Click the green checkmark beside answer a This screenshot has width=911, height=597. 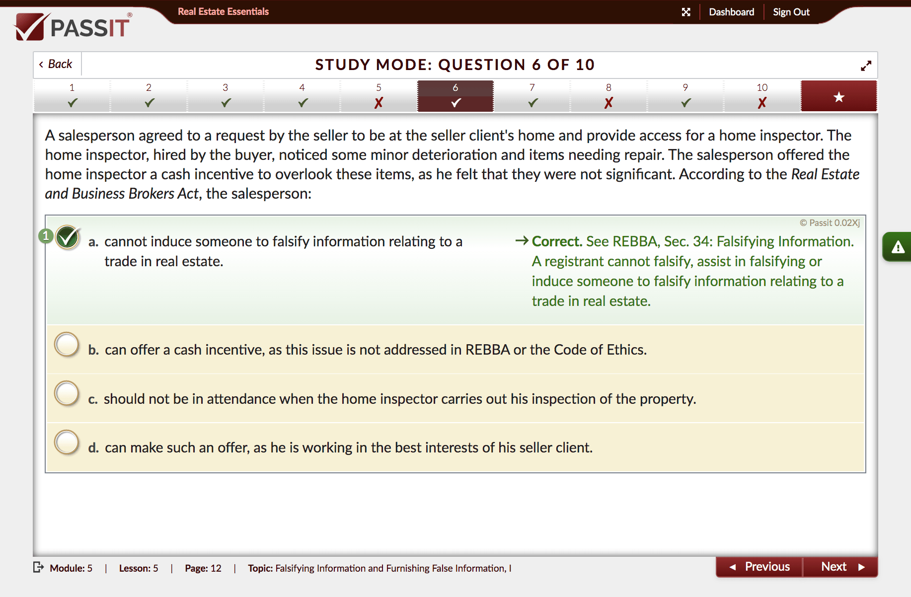pos(67,238)
